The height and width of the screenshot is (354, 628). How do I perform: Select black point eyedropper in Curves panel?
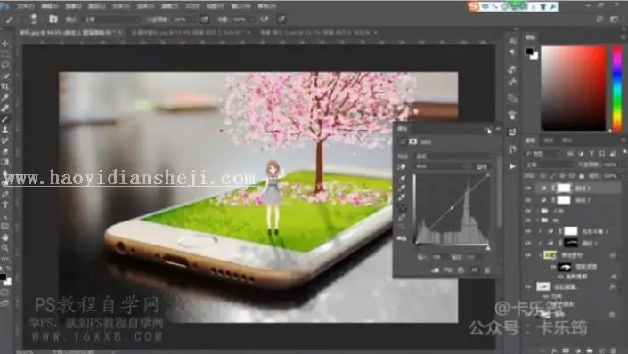coord(402,178)
